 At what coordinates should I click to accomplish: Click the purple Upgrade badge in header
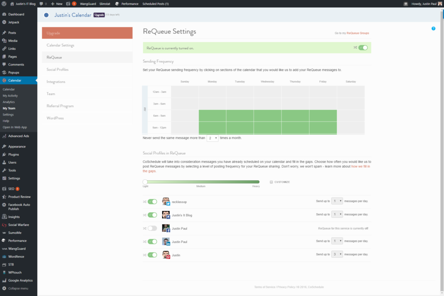(99, 15)
